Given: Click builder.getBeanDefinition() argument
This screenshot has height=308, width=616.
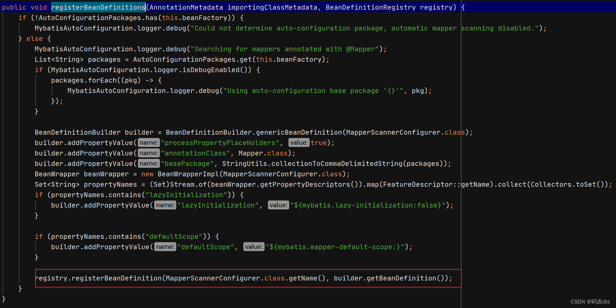Looking at the screenshot, I should click(x=389, y=278).
